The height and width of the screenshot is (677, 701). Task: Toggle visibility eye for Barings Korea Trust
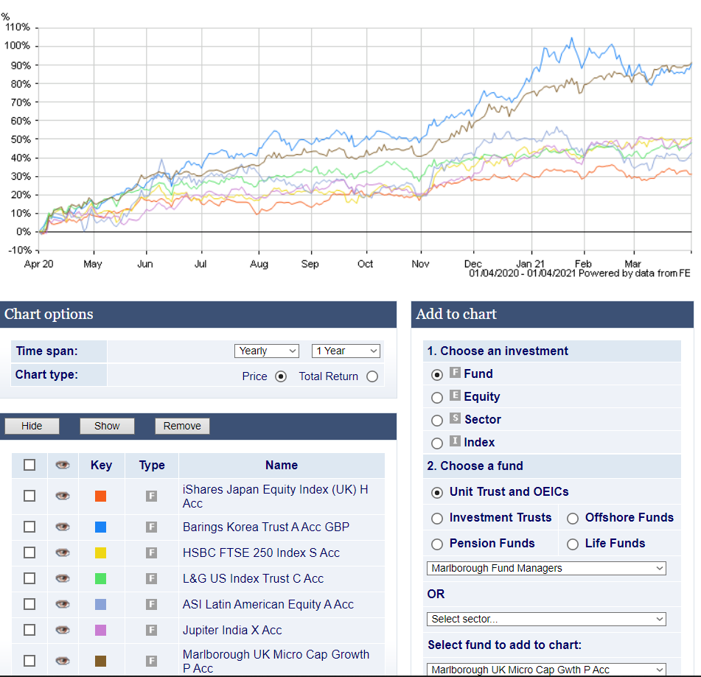(x=63, y=527)
